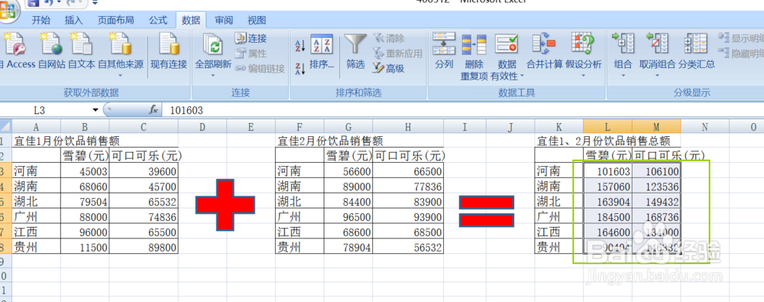Select column H header

(x=408, y=127)
